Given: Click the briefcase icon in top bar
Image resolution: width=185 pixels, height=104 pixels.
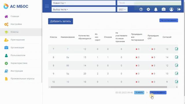Looking at the screenshot, I should click(x=164, y=9).
